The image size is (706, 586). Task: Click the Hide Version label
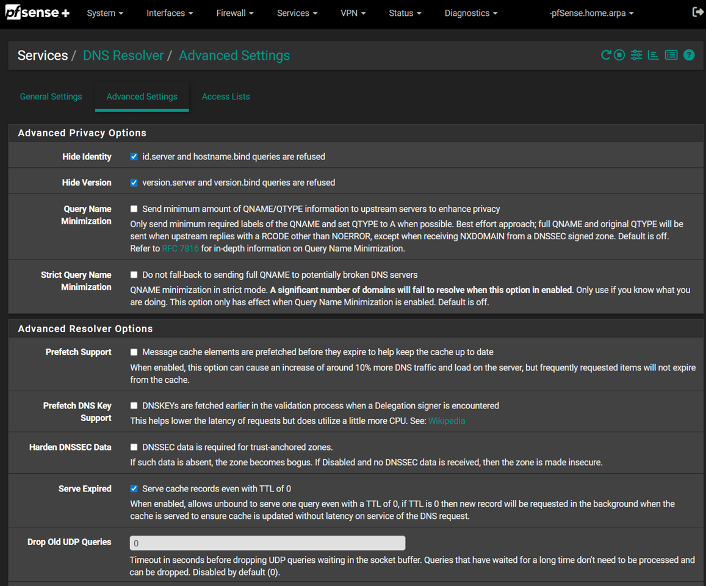pos(87,183)
